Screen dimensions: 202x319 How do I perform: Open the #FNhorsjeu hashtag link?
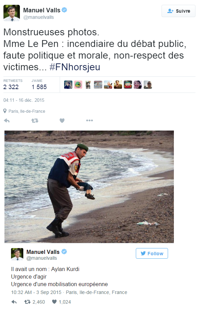[x=75, y=67]
